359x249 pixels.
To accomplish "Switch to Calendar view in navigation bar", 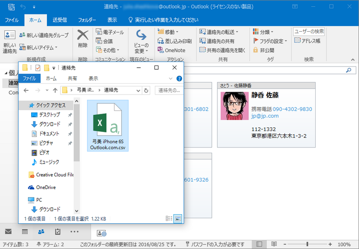I will pyautogui.click(x=25, y=231).
